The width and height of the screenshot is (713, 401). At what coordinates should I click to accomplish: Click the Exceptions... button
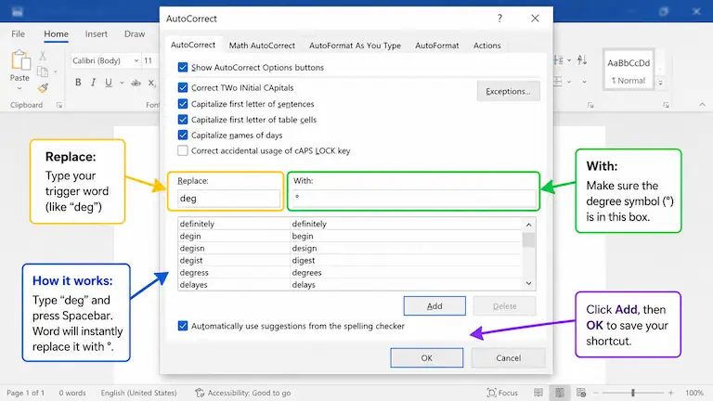click(509, 91)
